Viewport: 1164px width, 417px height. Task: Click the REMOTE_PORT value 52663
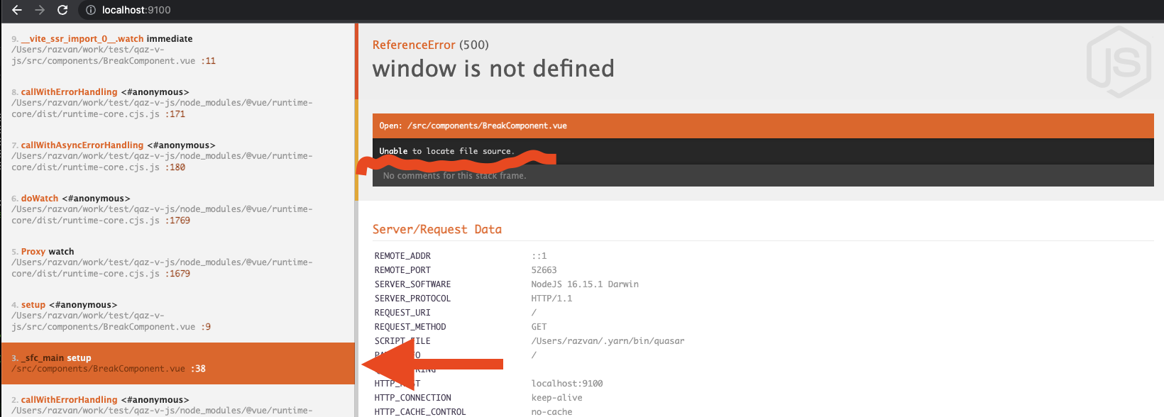(x=544, y=270)
